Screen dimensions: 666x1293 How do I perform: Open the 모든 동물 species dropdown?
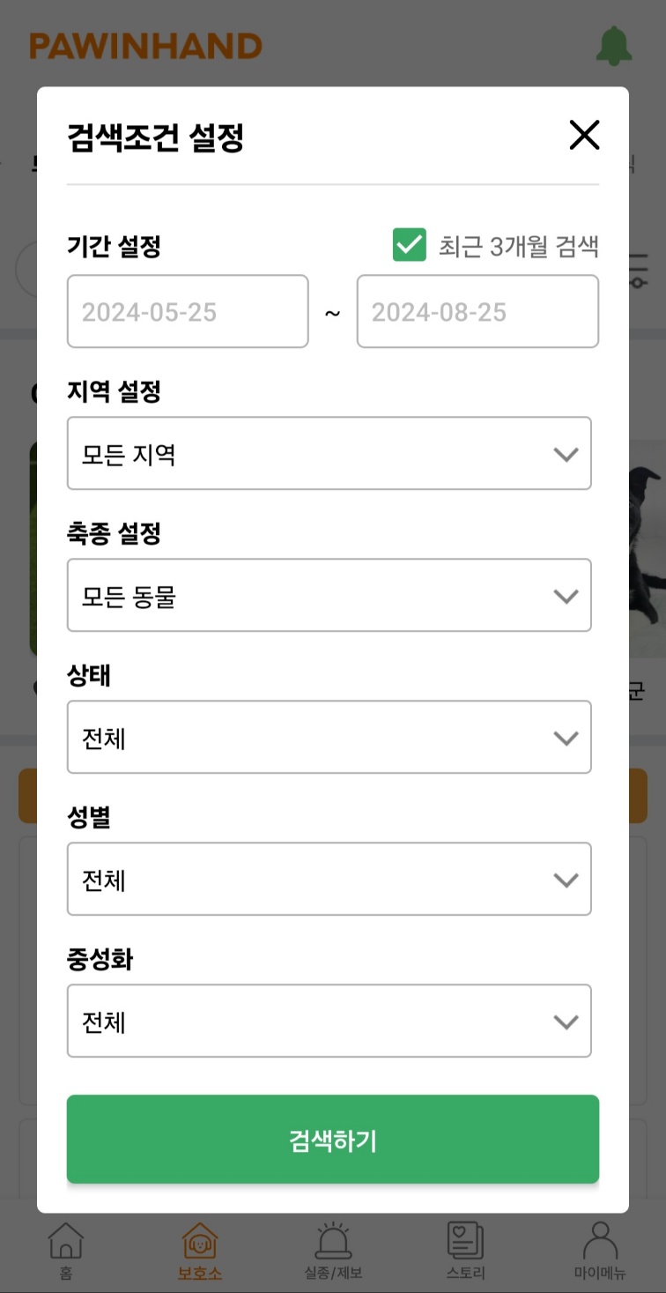(329, 595)
